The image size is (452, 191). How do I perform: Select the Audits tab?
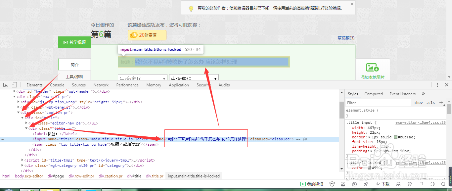coord(224,85)
